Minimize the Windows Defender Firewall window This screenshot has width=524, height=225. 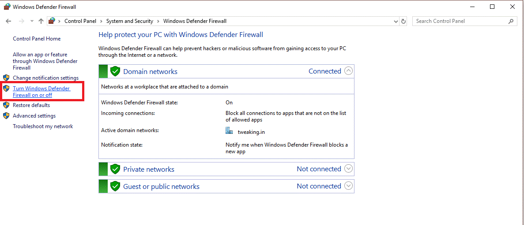click(x=472, y=7)
